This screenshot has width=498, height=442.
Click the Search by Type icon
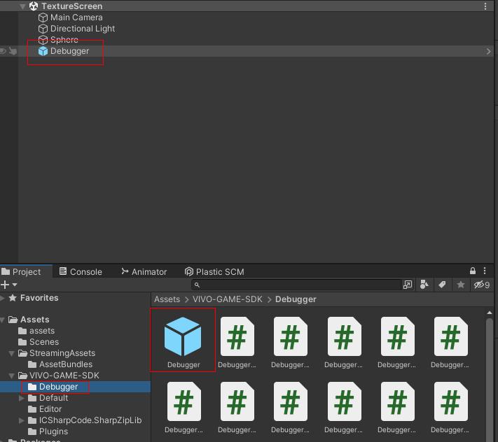tap(424, 285)
